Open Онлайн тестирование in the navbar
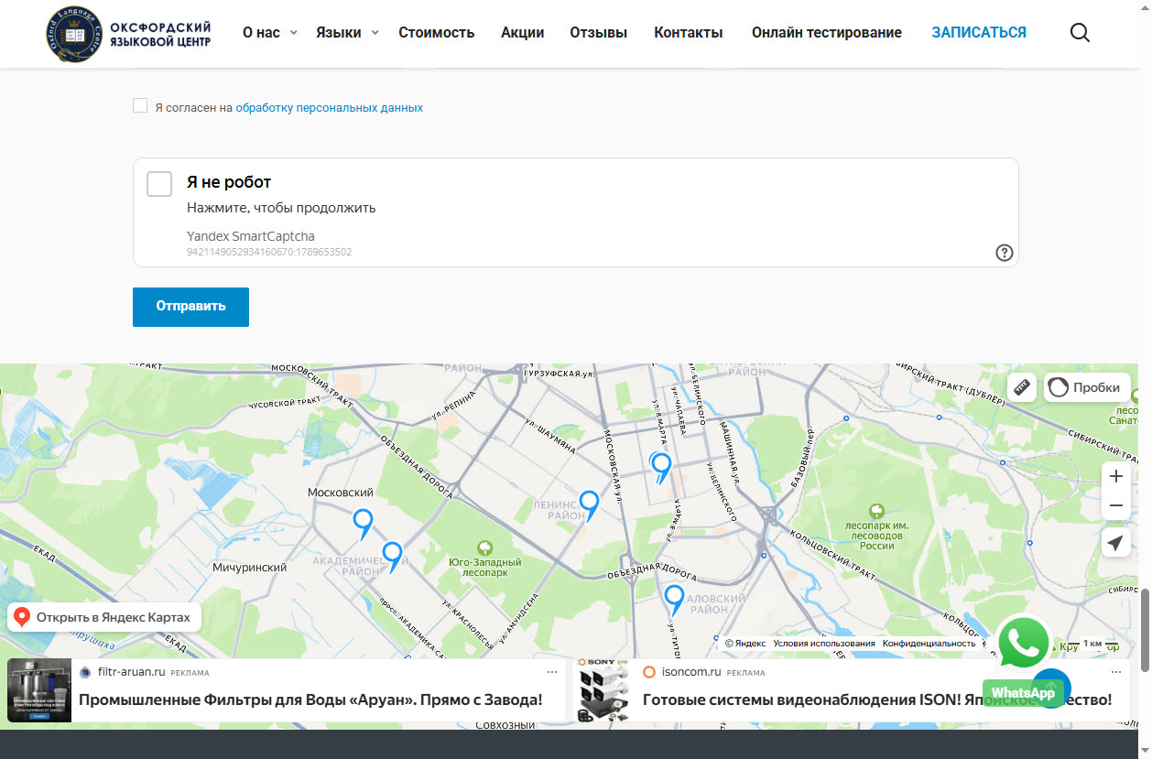Screen dimensions: 1152x759 [827, 33]
